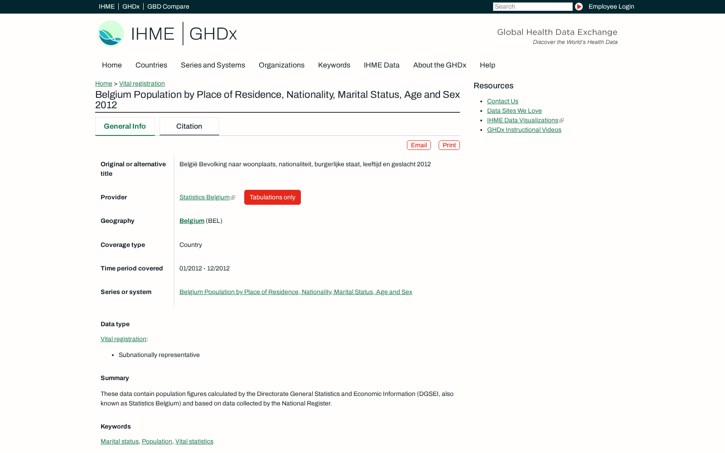
Task: Click the GHDx wordmark in header
Action: [213, 34]
